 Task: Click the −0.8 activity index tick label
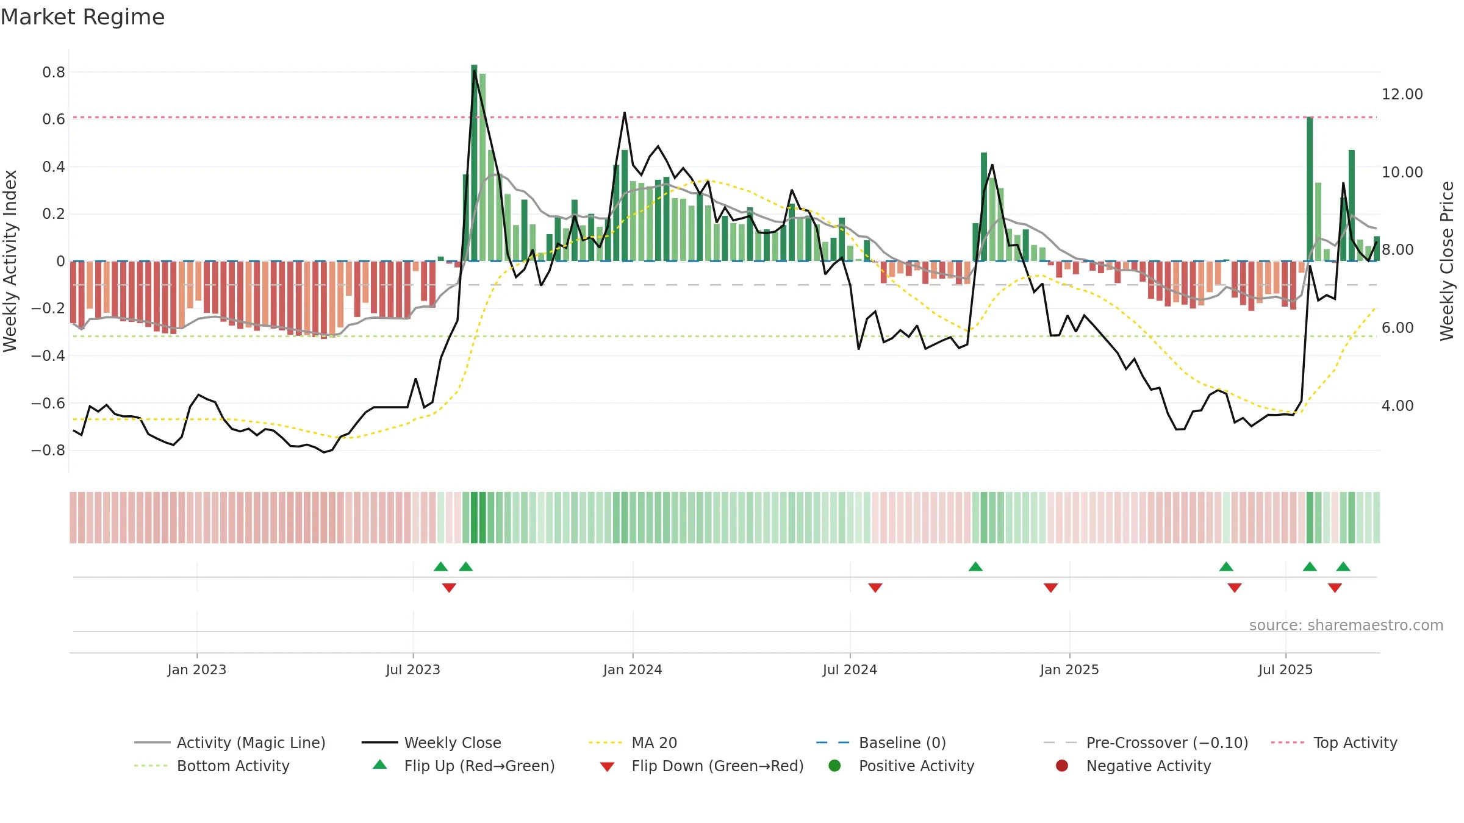tap(48, 451)
